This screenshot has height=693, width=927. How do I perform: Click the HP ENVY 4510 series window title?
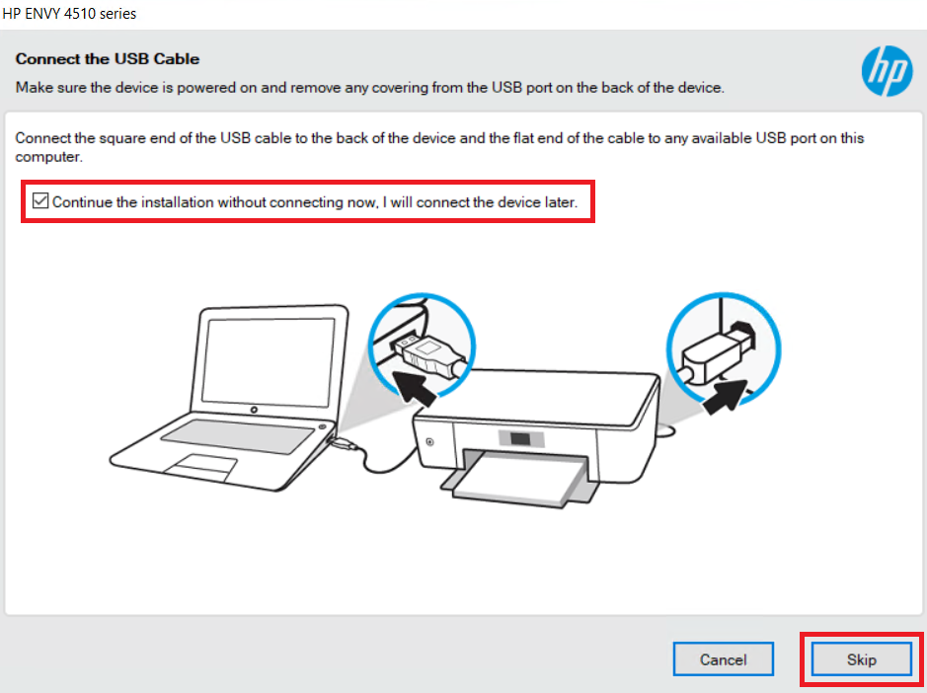click(69, 13)
